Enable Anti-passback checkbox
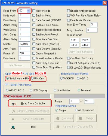 pyautogui.click(x=69, y=11)
